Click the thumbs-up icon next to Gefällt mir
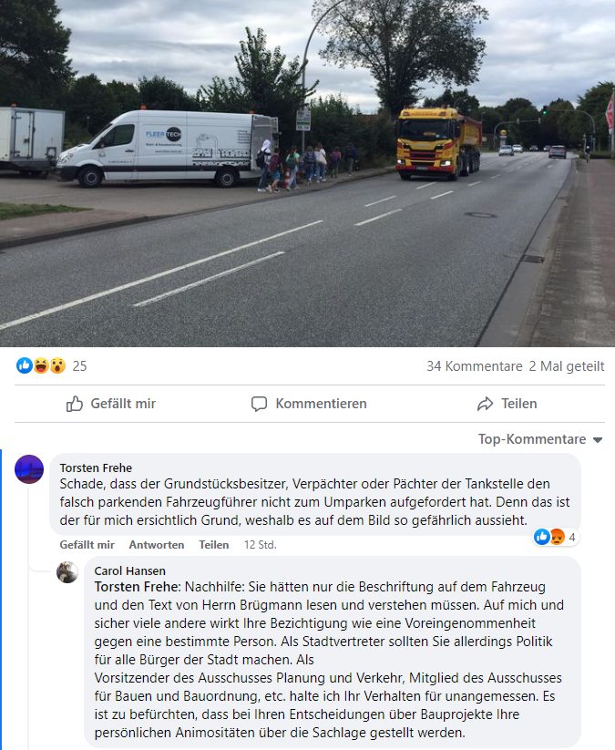Screen dimensions: 615x750 75,405
